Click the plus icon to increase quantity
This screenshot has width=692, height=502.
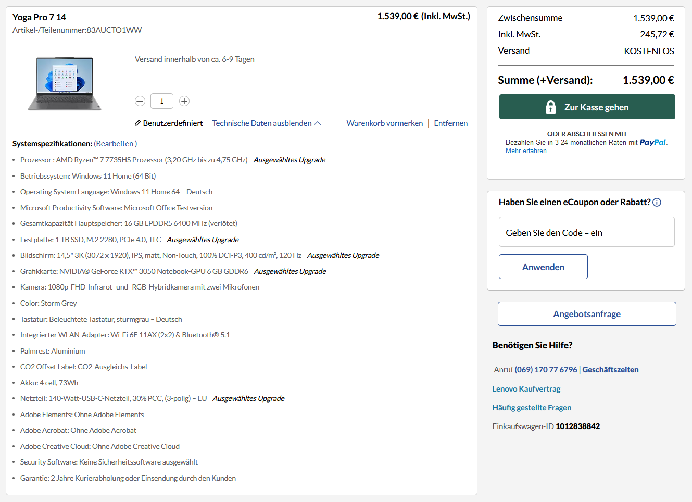click(184, 101)
